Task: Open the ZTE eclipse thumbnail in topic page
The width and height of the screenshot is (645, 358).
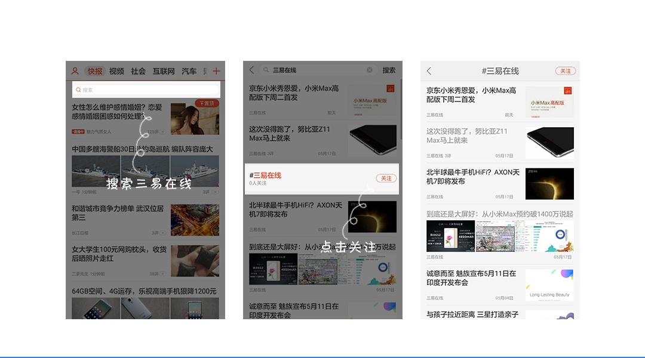Action: coord(549,184)
